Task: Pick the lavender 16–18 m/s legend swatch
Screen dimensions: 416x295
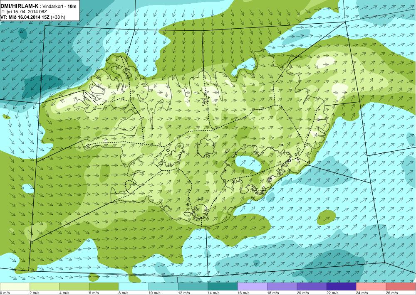Action: click(x=253, y=287)
